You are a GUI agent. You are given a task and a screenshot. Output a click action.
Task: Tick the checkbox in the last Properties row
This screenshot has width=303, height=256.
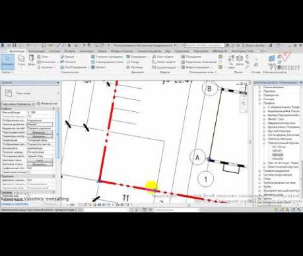pyautogui.click(x=28, y=196)
